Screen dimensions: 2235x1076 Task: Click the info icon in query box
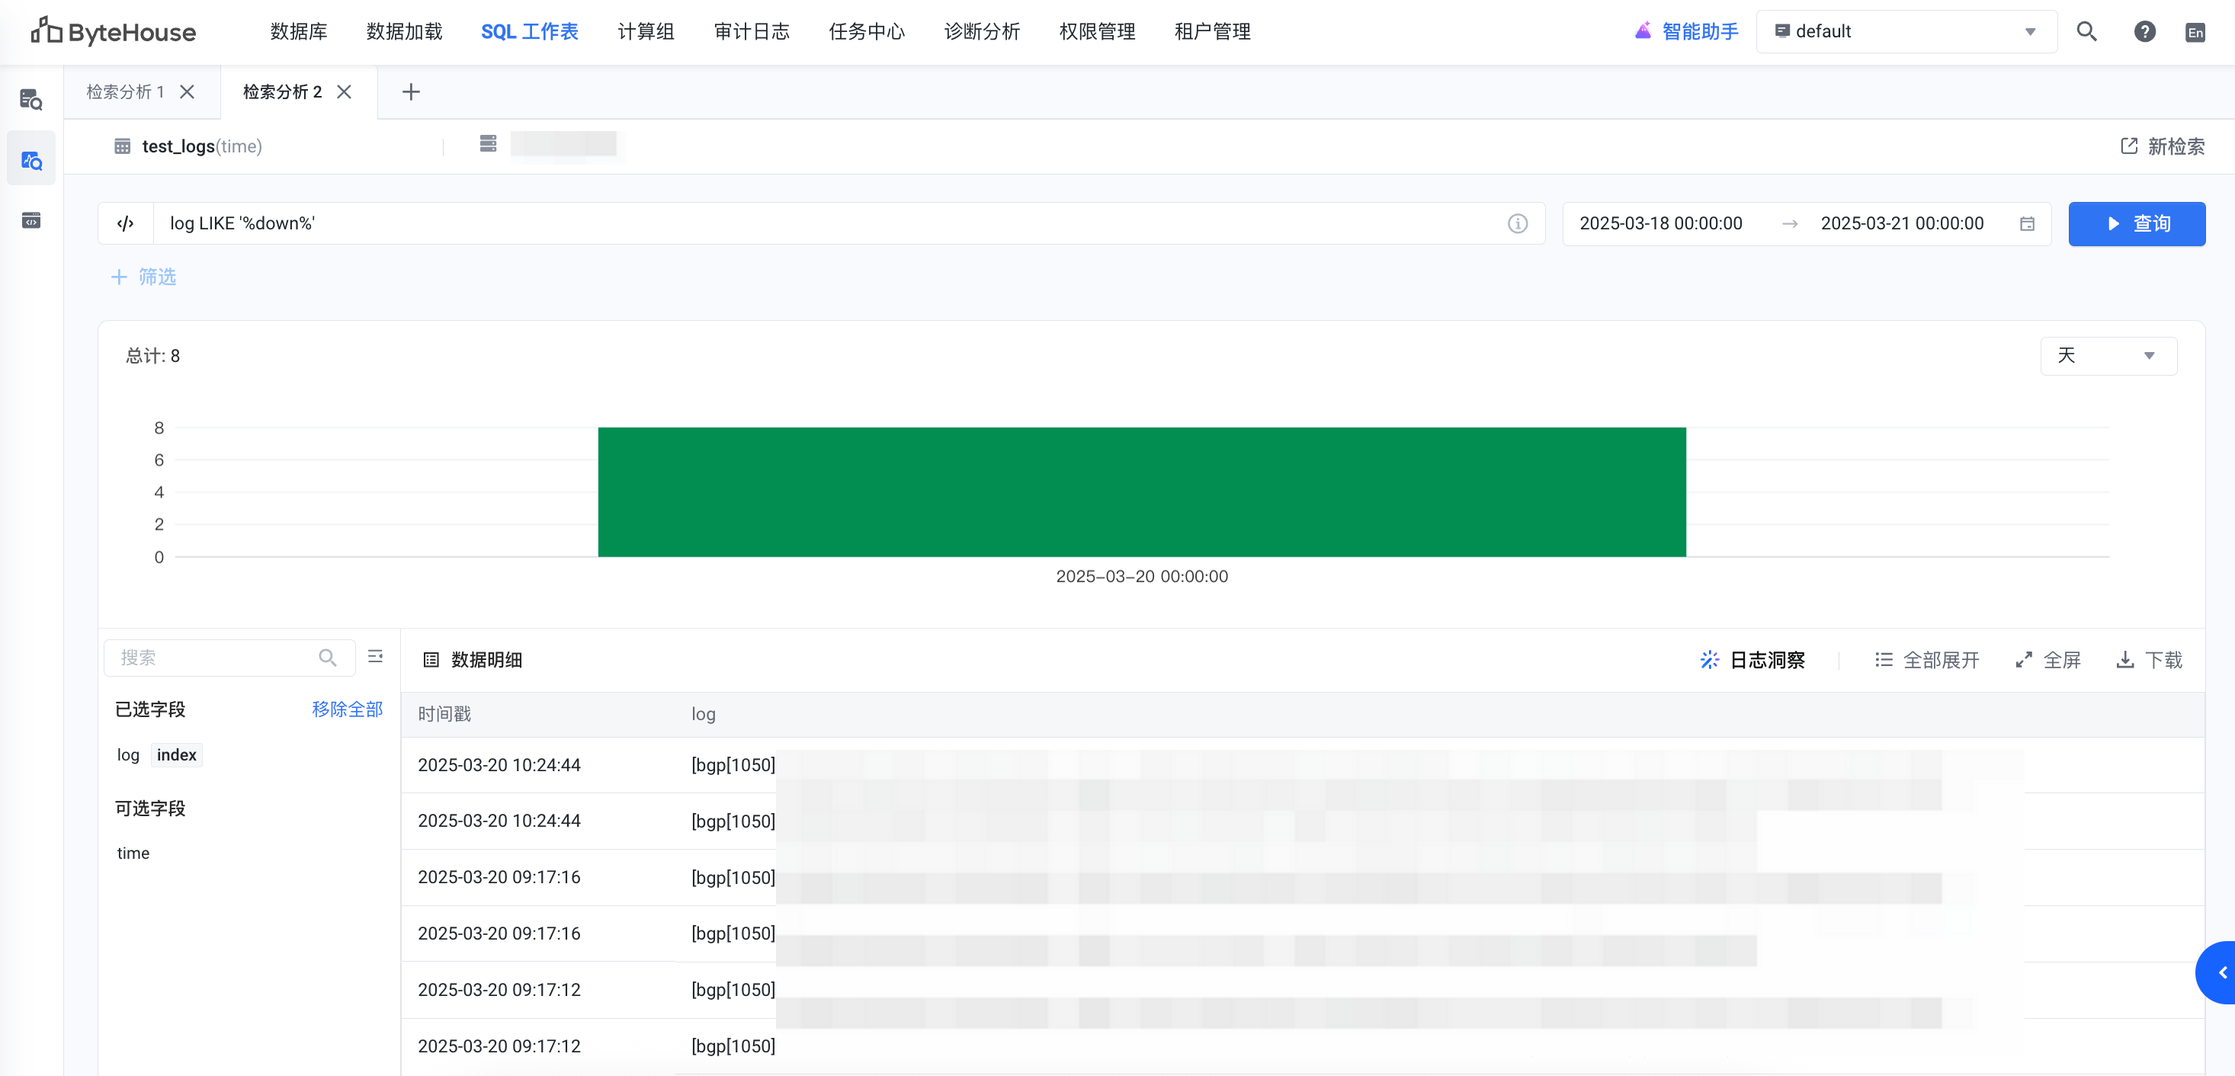point(1517,224)
